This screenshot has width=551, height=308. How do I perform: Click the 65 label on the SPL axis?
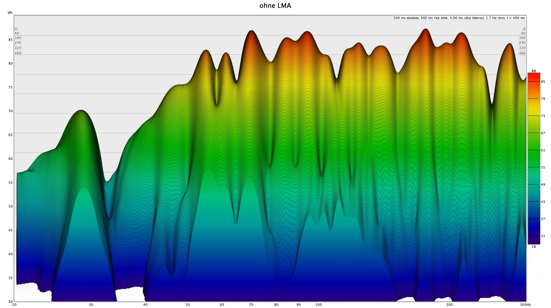point(11,135)
